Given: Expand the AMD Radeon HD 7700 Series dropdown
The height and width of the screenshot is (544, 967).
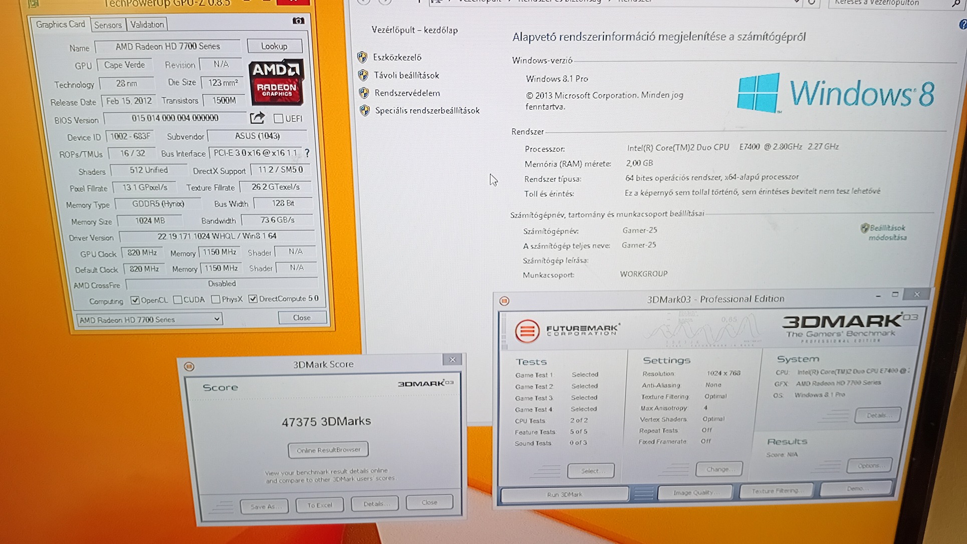Looking at the screenshot, I should click(x=216, y=319).
